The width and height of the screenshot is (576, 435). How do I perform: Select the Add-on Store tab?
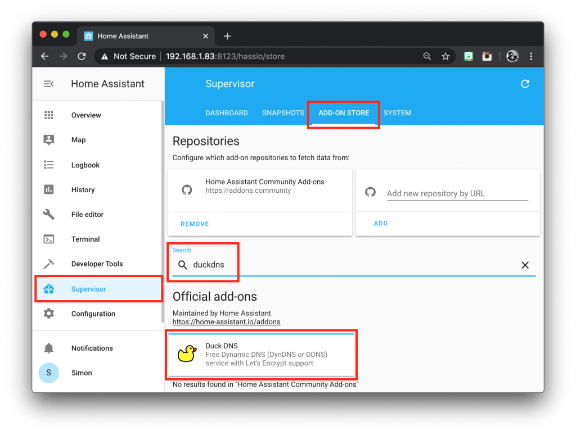click(x=344, y=113)
